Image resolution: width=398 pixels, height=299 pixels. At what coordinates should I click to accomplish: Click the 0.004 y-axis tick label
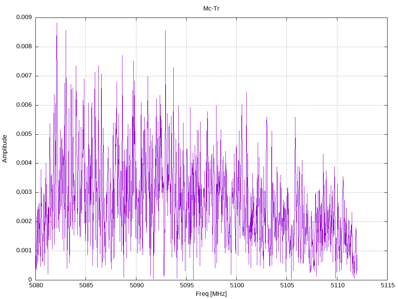tap(24, 163)
